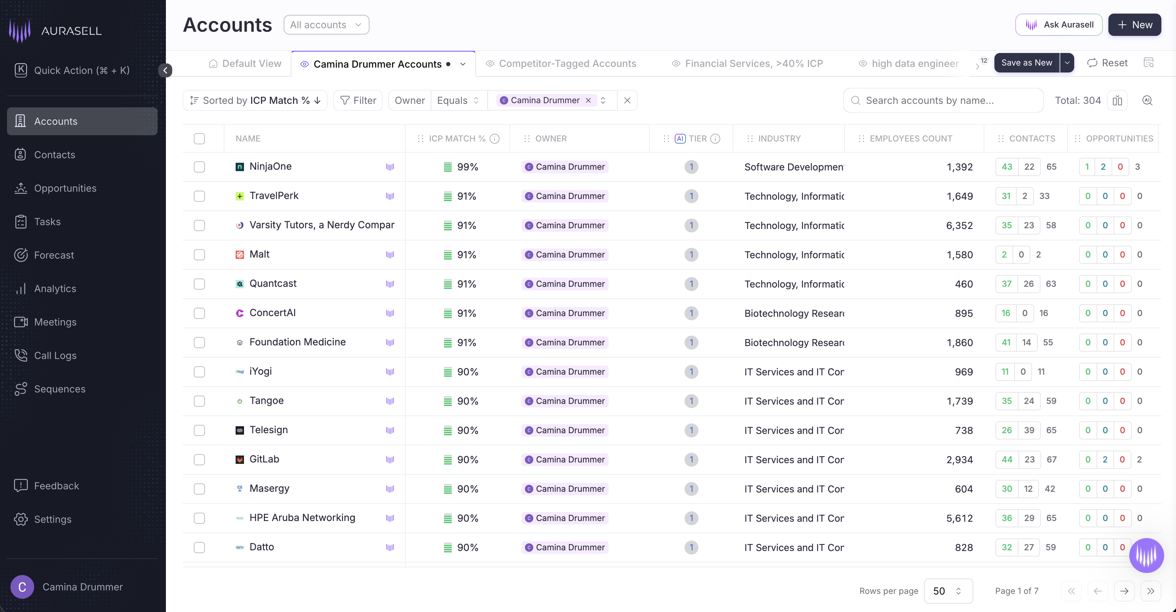The width and height of the screenshot is (1176, 612).
Task: Click the AI search icon near Total
Action: click(x=1147, y=100)
